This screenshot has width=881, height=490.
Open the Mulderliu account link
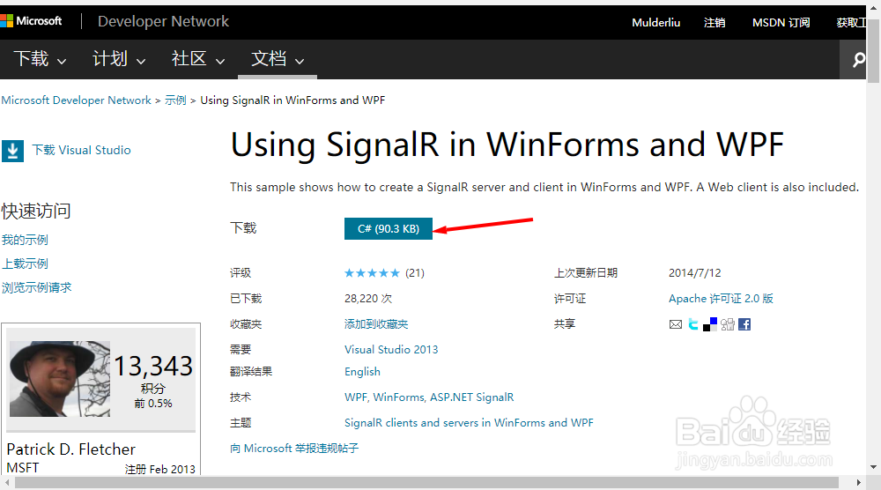(655, 23)
